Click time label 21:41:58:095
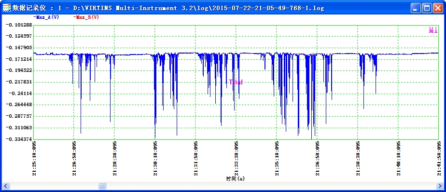The height and width of the screenshot is (192, 446). coord(438,158)
